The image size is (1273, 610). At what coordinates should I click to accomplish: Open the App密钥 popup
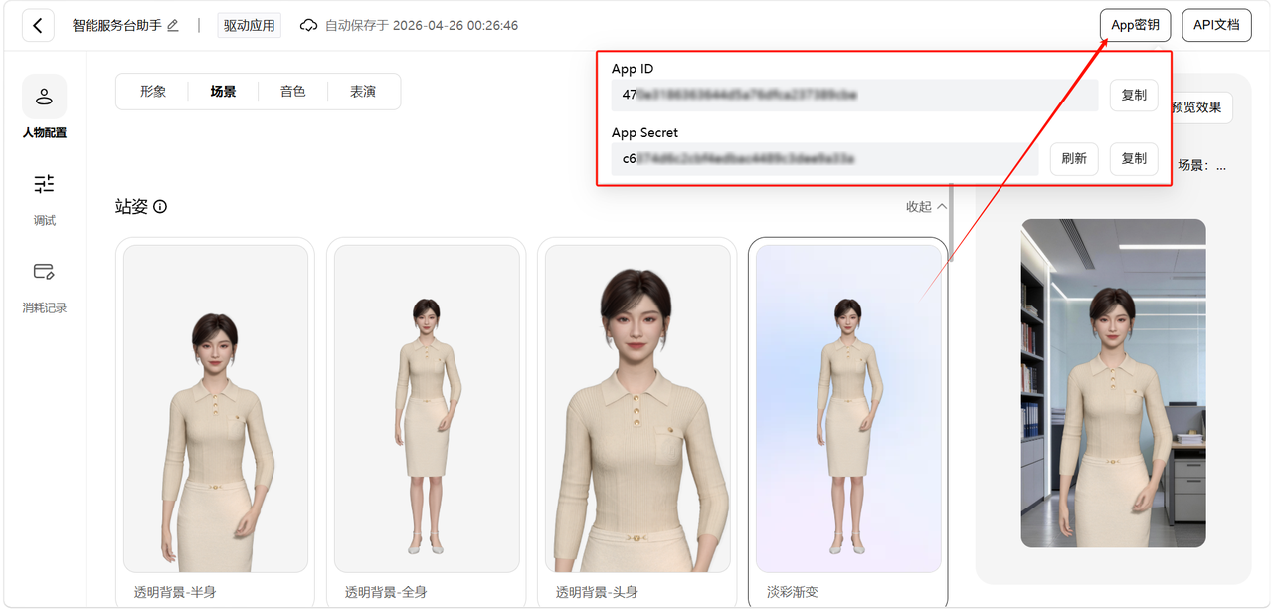click(1135, 25)
